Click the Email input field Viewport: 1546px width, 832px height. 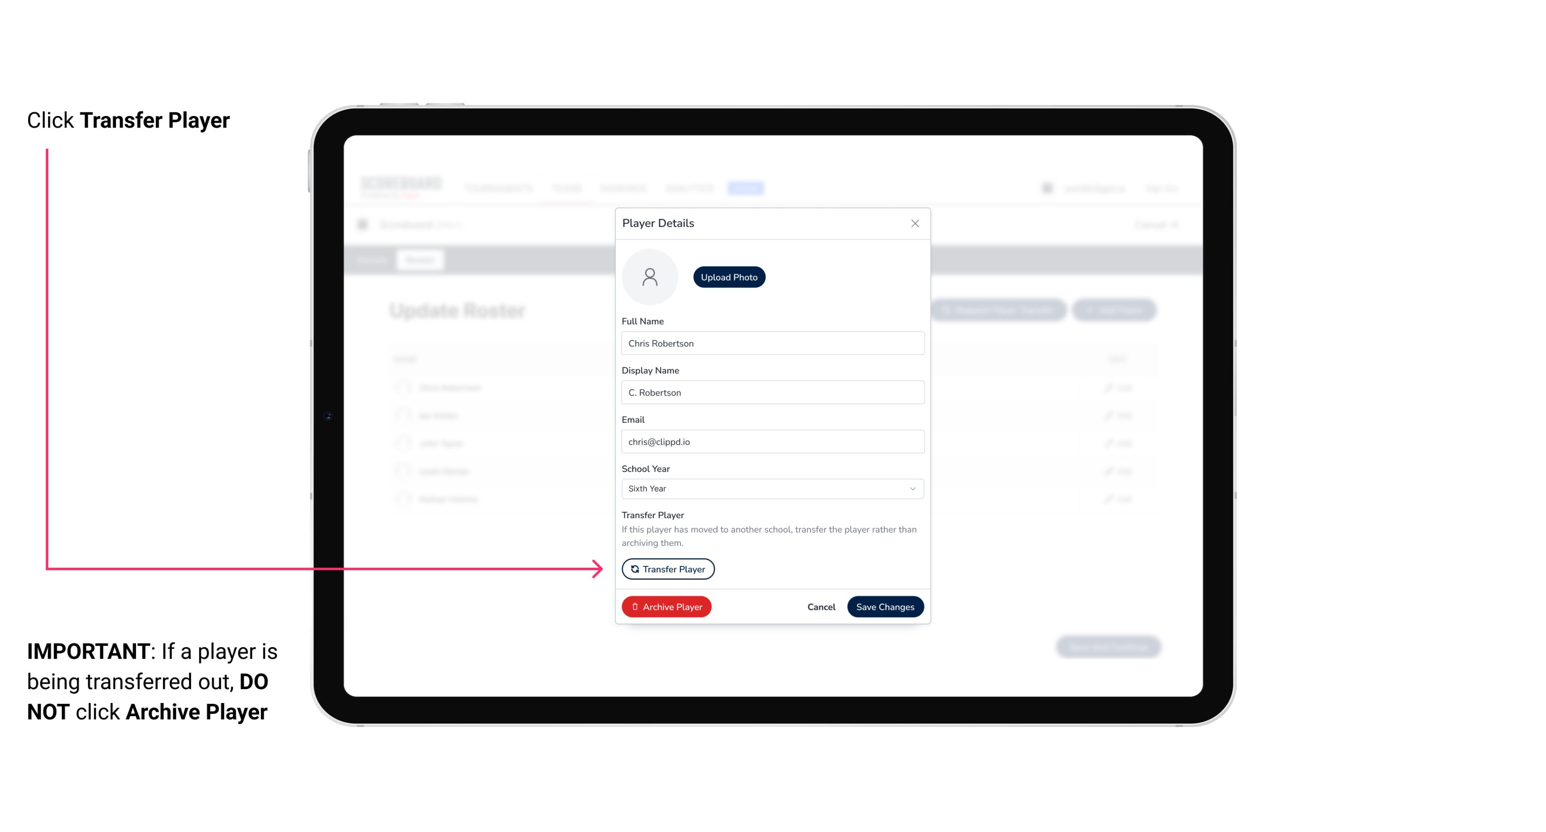[x=771, y=441]
